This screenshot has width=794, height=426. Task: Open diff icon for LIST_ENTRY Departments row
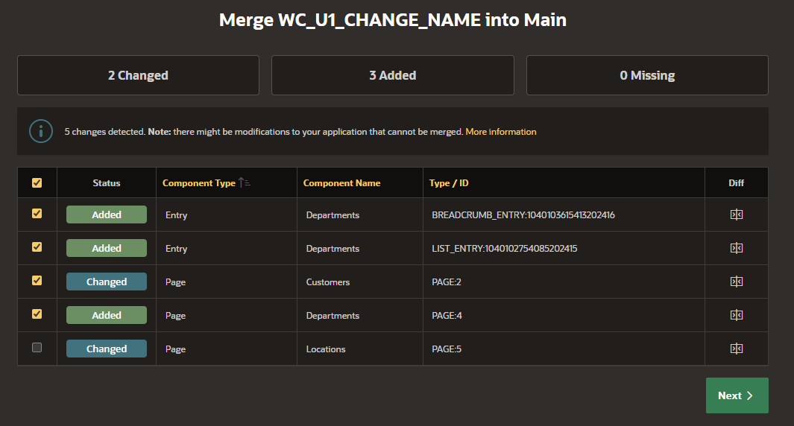tap(737, 248)
